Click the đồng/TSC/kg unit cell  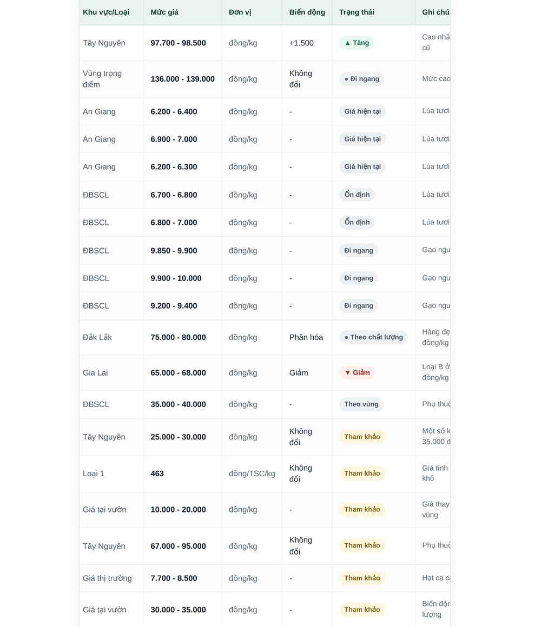(252, 473)
